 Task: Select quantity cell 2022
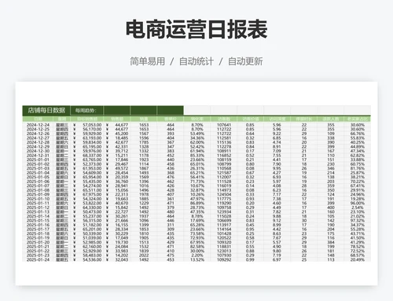(x=144, y=255)
